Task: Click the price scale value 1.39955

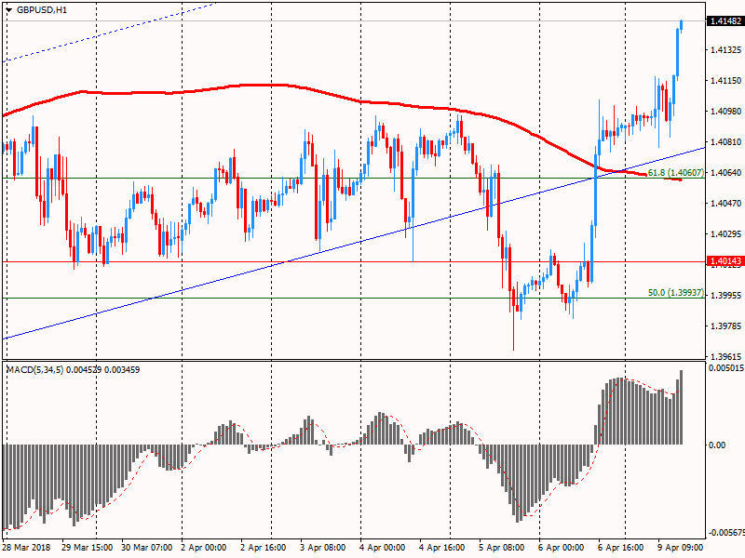Action: (725, 295)
